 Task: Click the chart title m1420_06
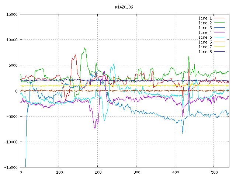[124, 7]
